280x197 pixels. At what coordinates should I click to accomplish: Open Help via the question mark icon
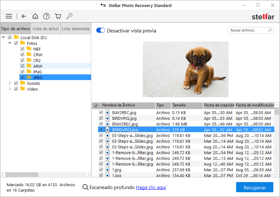[46, 16]
